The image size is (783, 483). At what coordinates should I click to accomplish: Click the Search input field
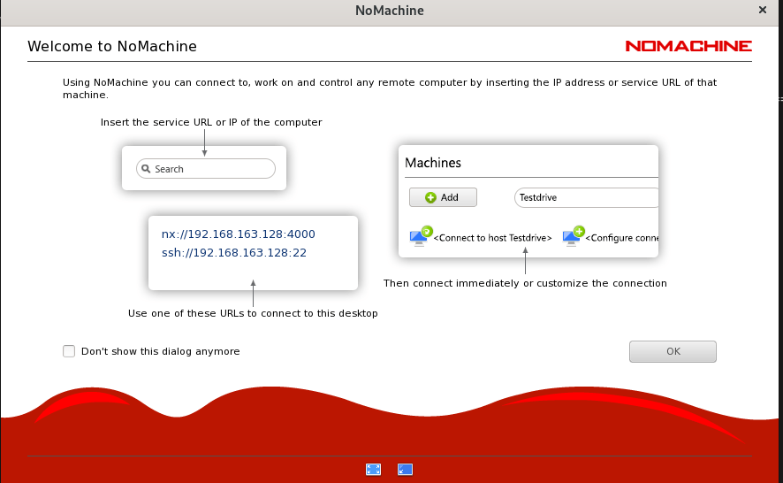coord(206,168)
